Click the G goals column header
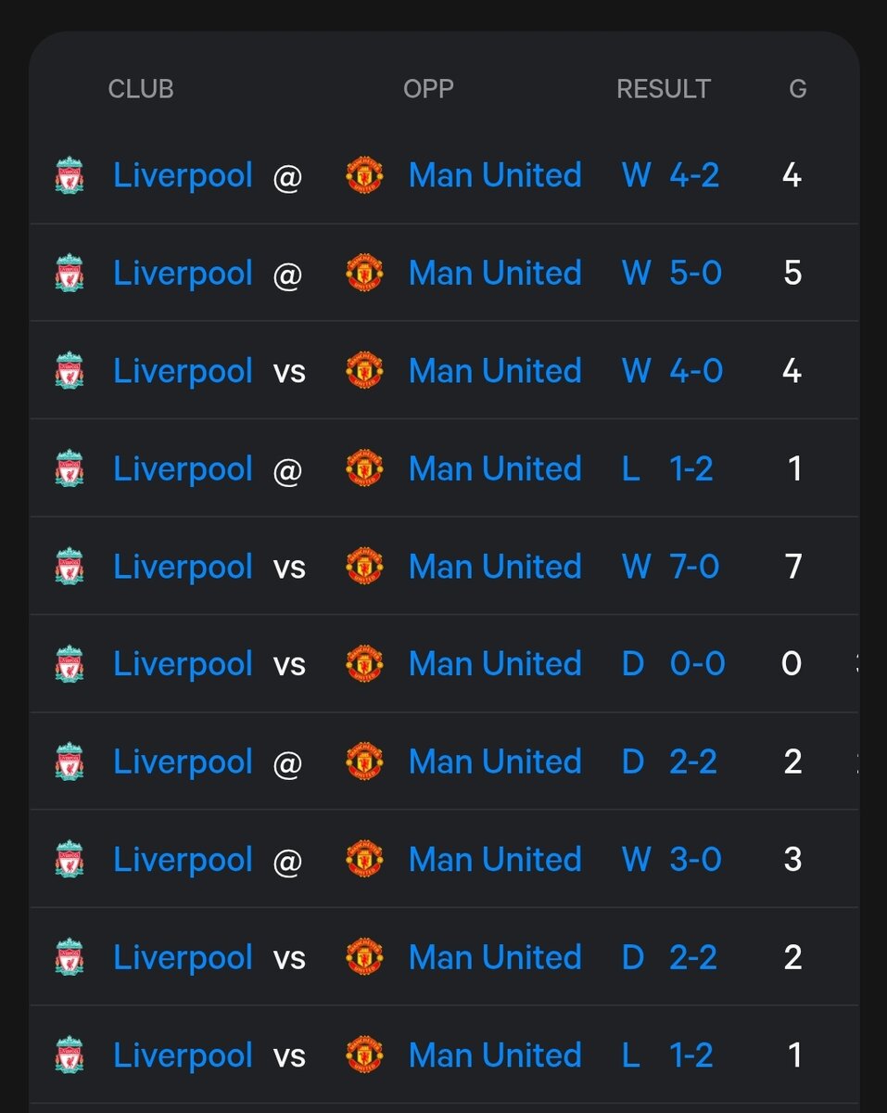This screenshot has height=1113, width=887. tap(797, 89)
